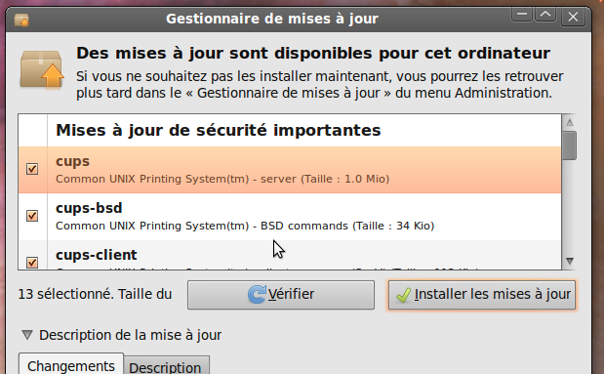
Task: Uncheck the cups package checkbox
Action: (32, 169)
